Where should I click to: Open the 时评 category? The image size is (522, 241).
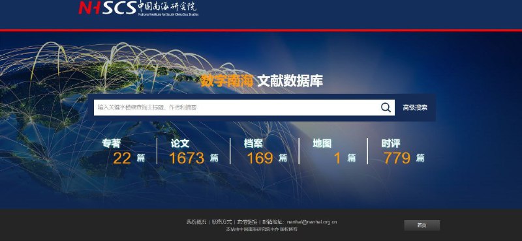coord(391,143)
